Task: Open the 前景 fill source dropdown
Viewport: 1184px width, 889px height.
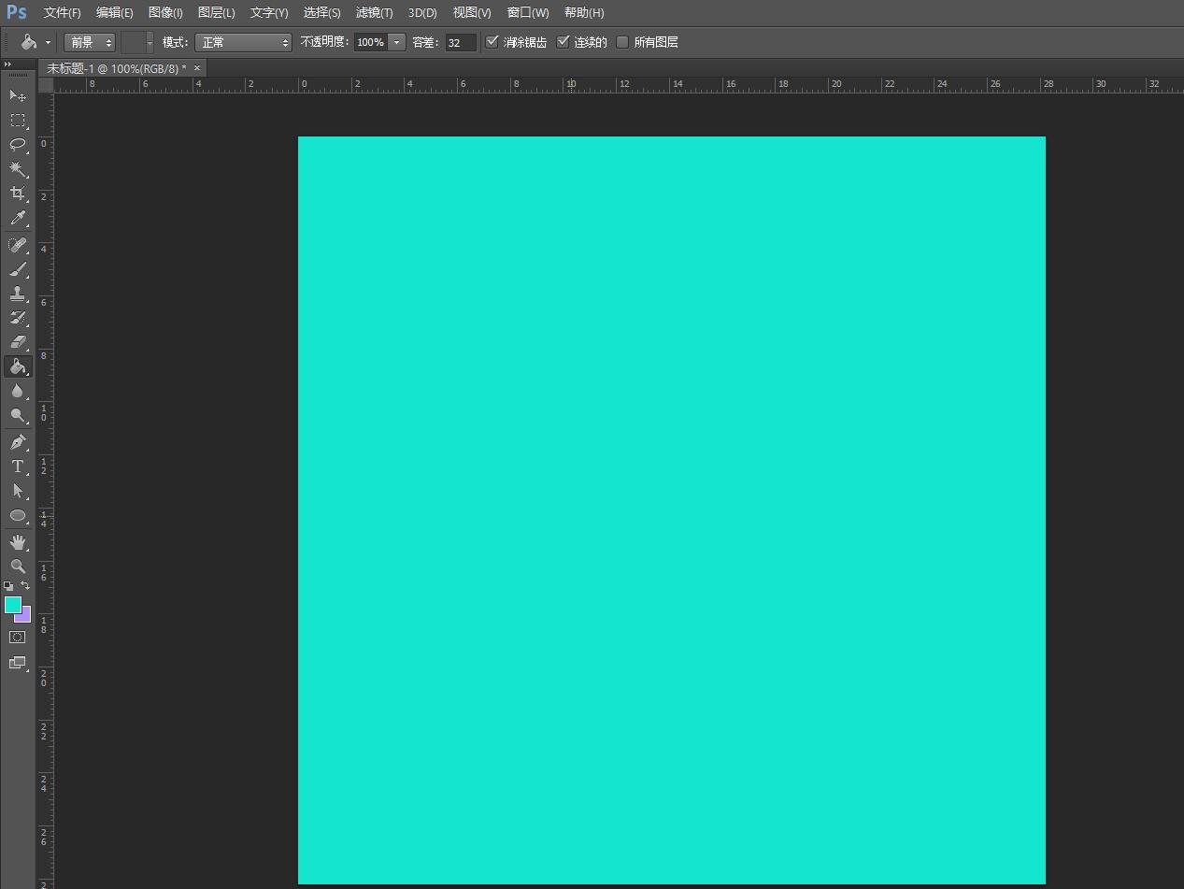Action: tap(90, 42)
